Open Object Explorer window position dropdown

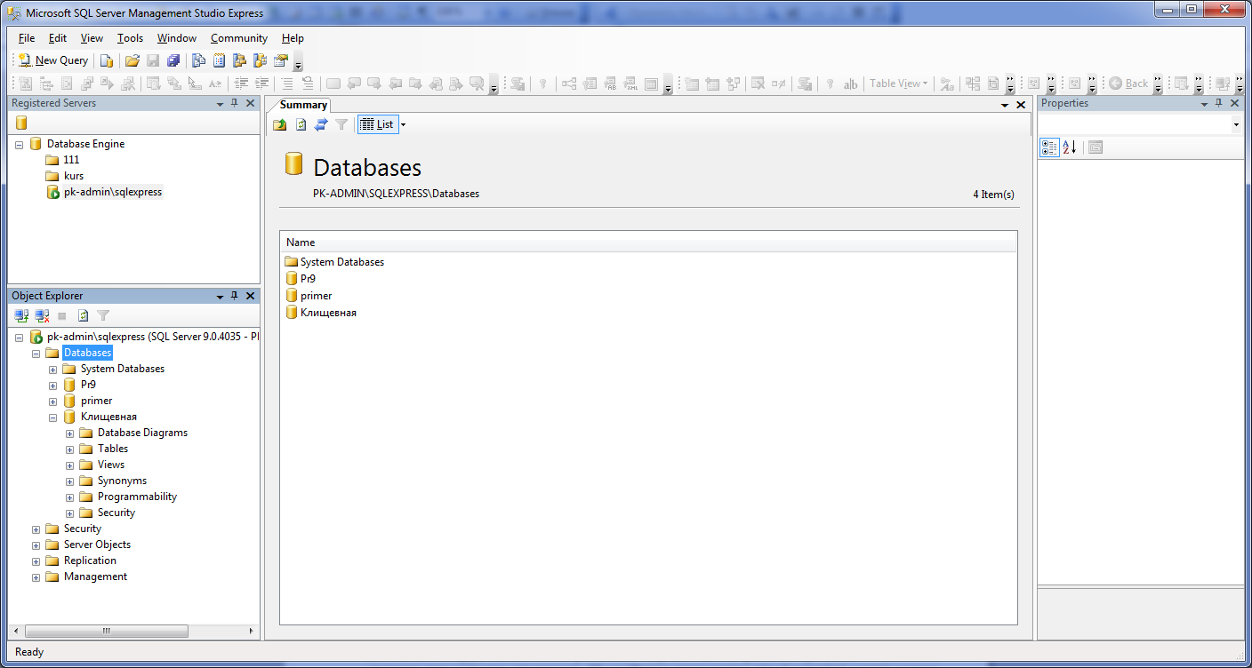click(x=220, y=296)
